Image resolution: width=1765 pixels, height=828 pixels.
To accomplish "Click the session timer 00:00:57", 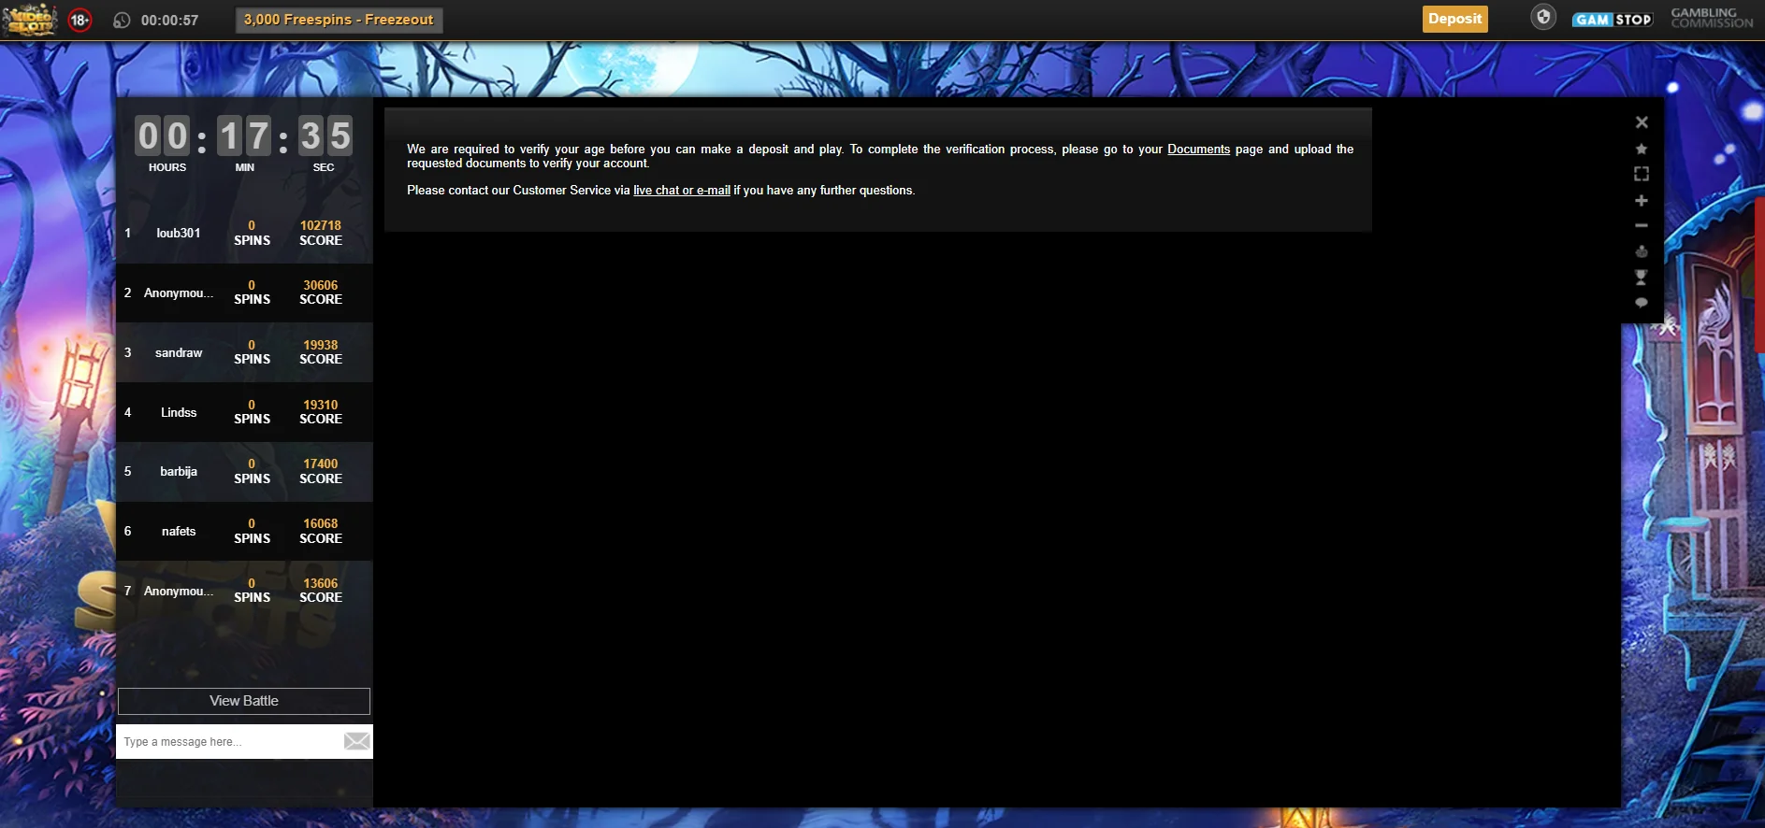I will click(x=169, y=21).
